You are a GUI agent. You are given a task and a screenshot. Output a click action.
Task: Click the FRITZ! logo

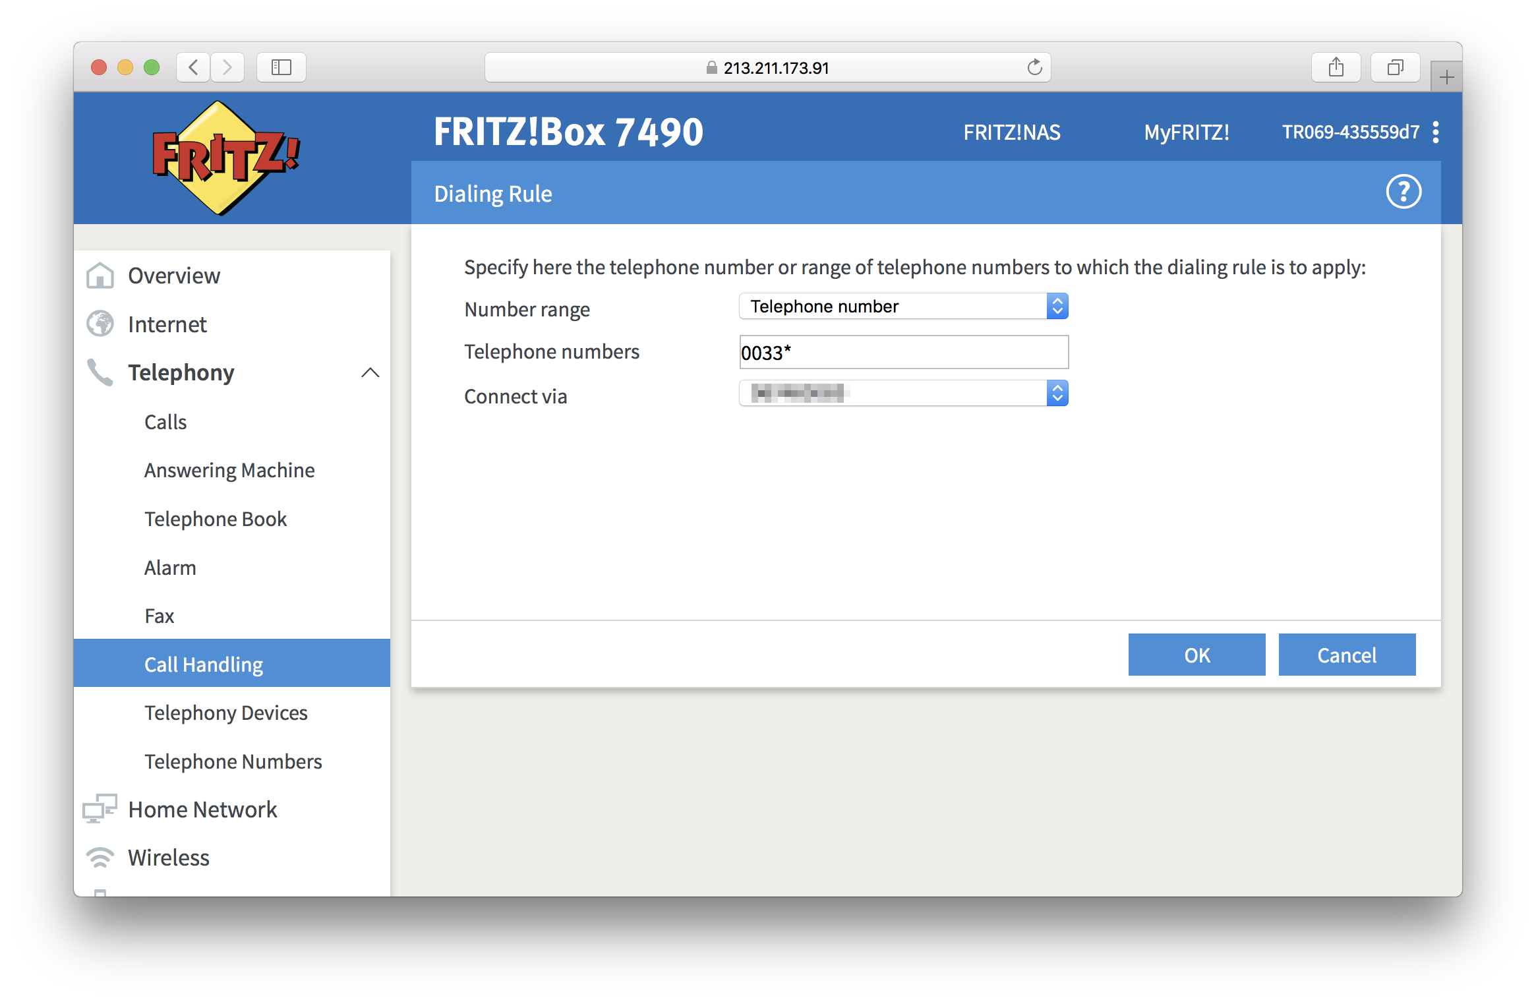click(x=226, y=158)
